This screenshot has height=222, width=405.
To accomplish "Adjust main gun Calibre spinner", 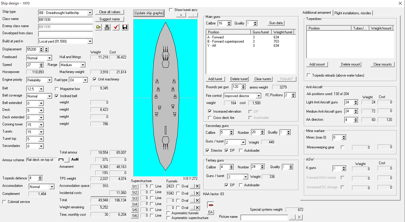I will pos(229,23).
